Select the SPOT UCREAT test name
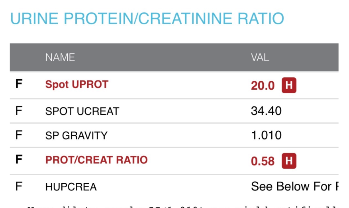Viewport: 349px width, 208px height. (82, 111)
